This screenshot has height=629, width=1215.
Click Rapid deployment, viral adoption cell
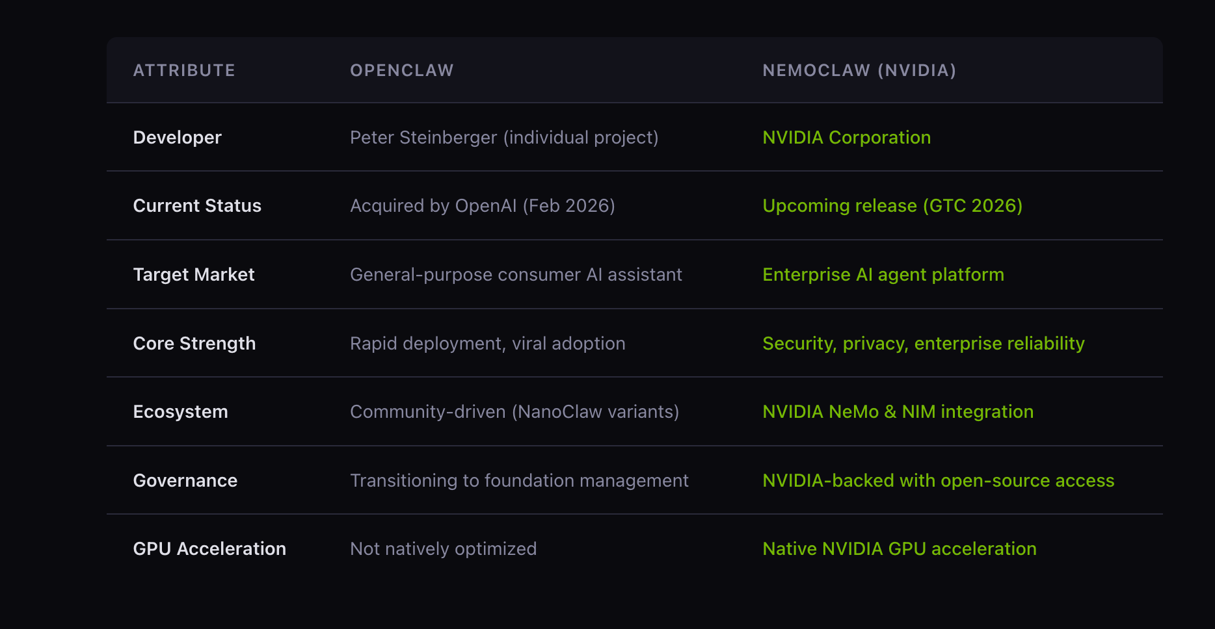coord(487,344)
